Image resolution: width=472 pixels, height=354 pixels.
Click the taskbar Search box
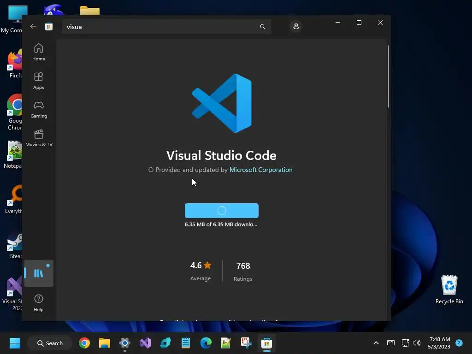coord(50,343)
